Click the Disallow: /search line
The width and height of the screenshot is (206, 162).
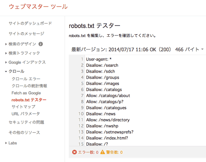click(x=102, y=65)
